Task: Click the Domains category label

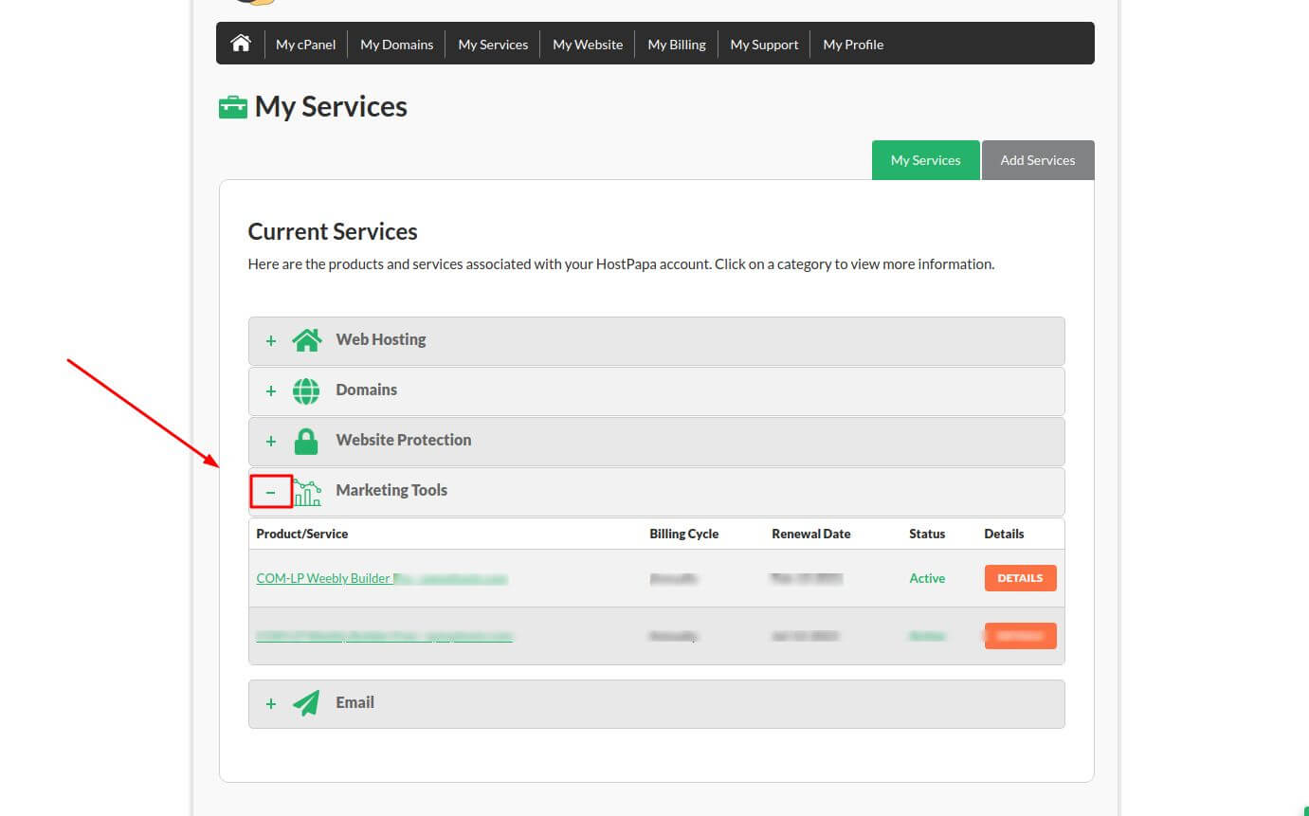Action: [x=366, y=390]
